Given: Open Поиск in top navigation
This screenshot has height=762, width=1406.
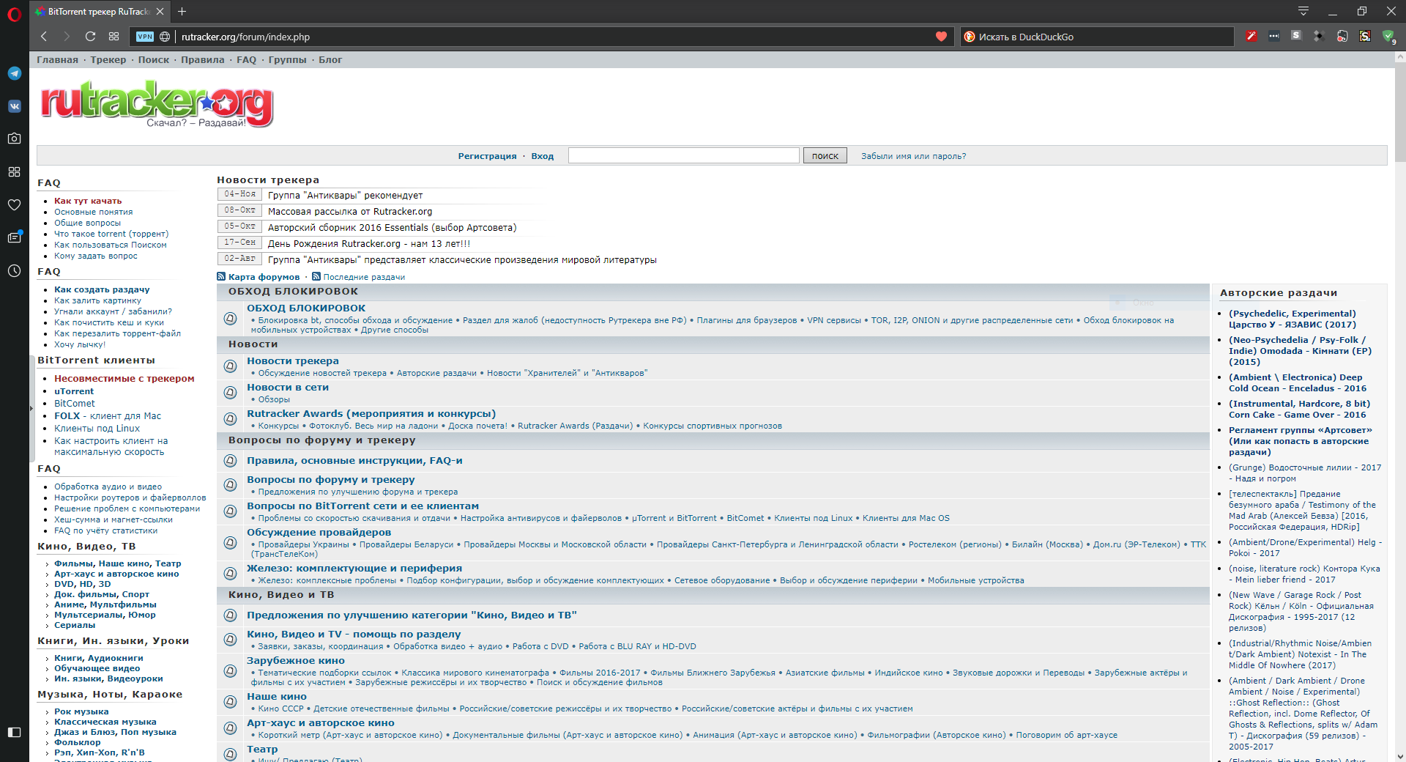Looking at the screenshot, I should point(154,60).
